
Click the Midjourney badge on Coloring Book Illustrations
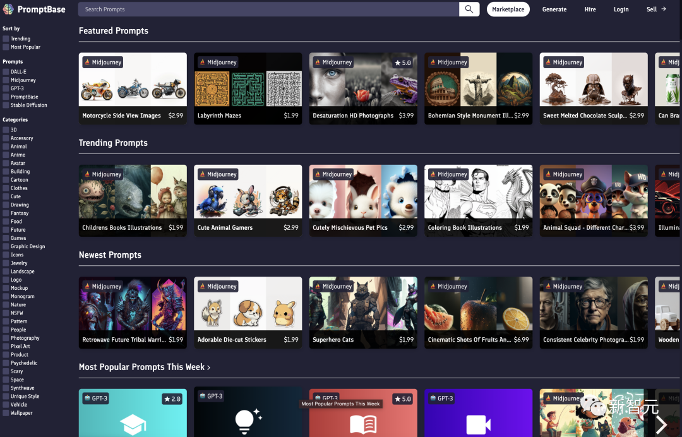(x=448, y=174)
